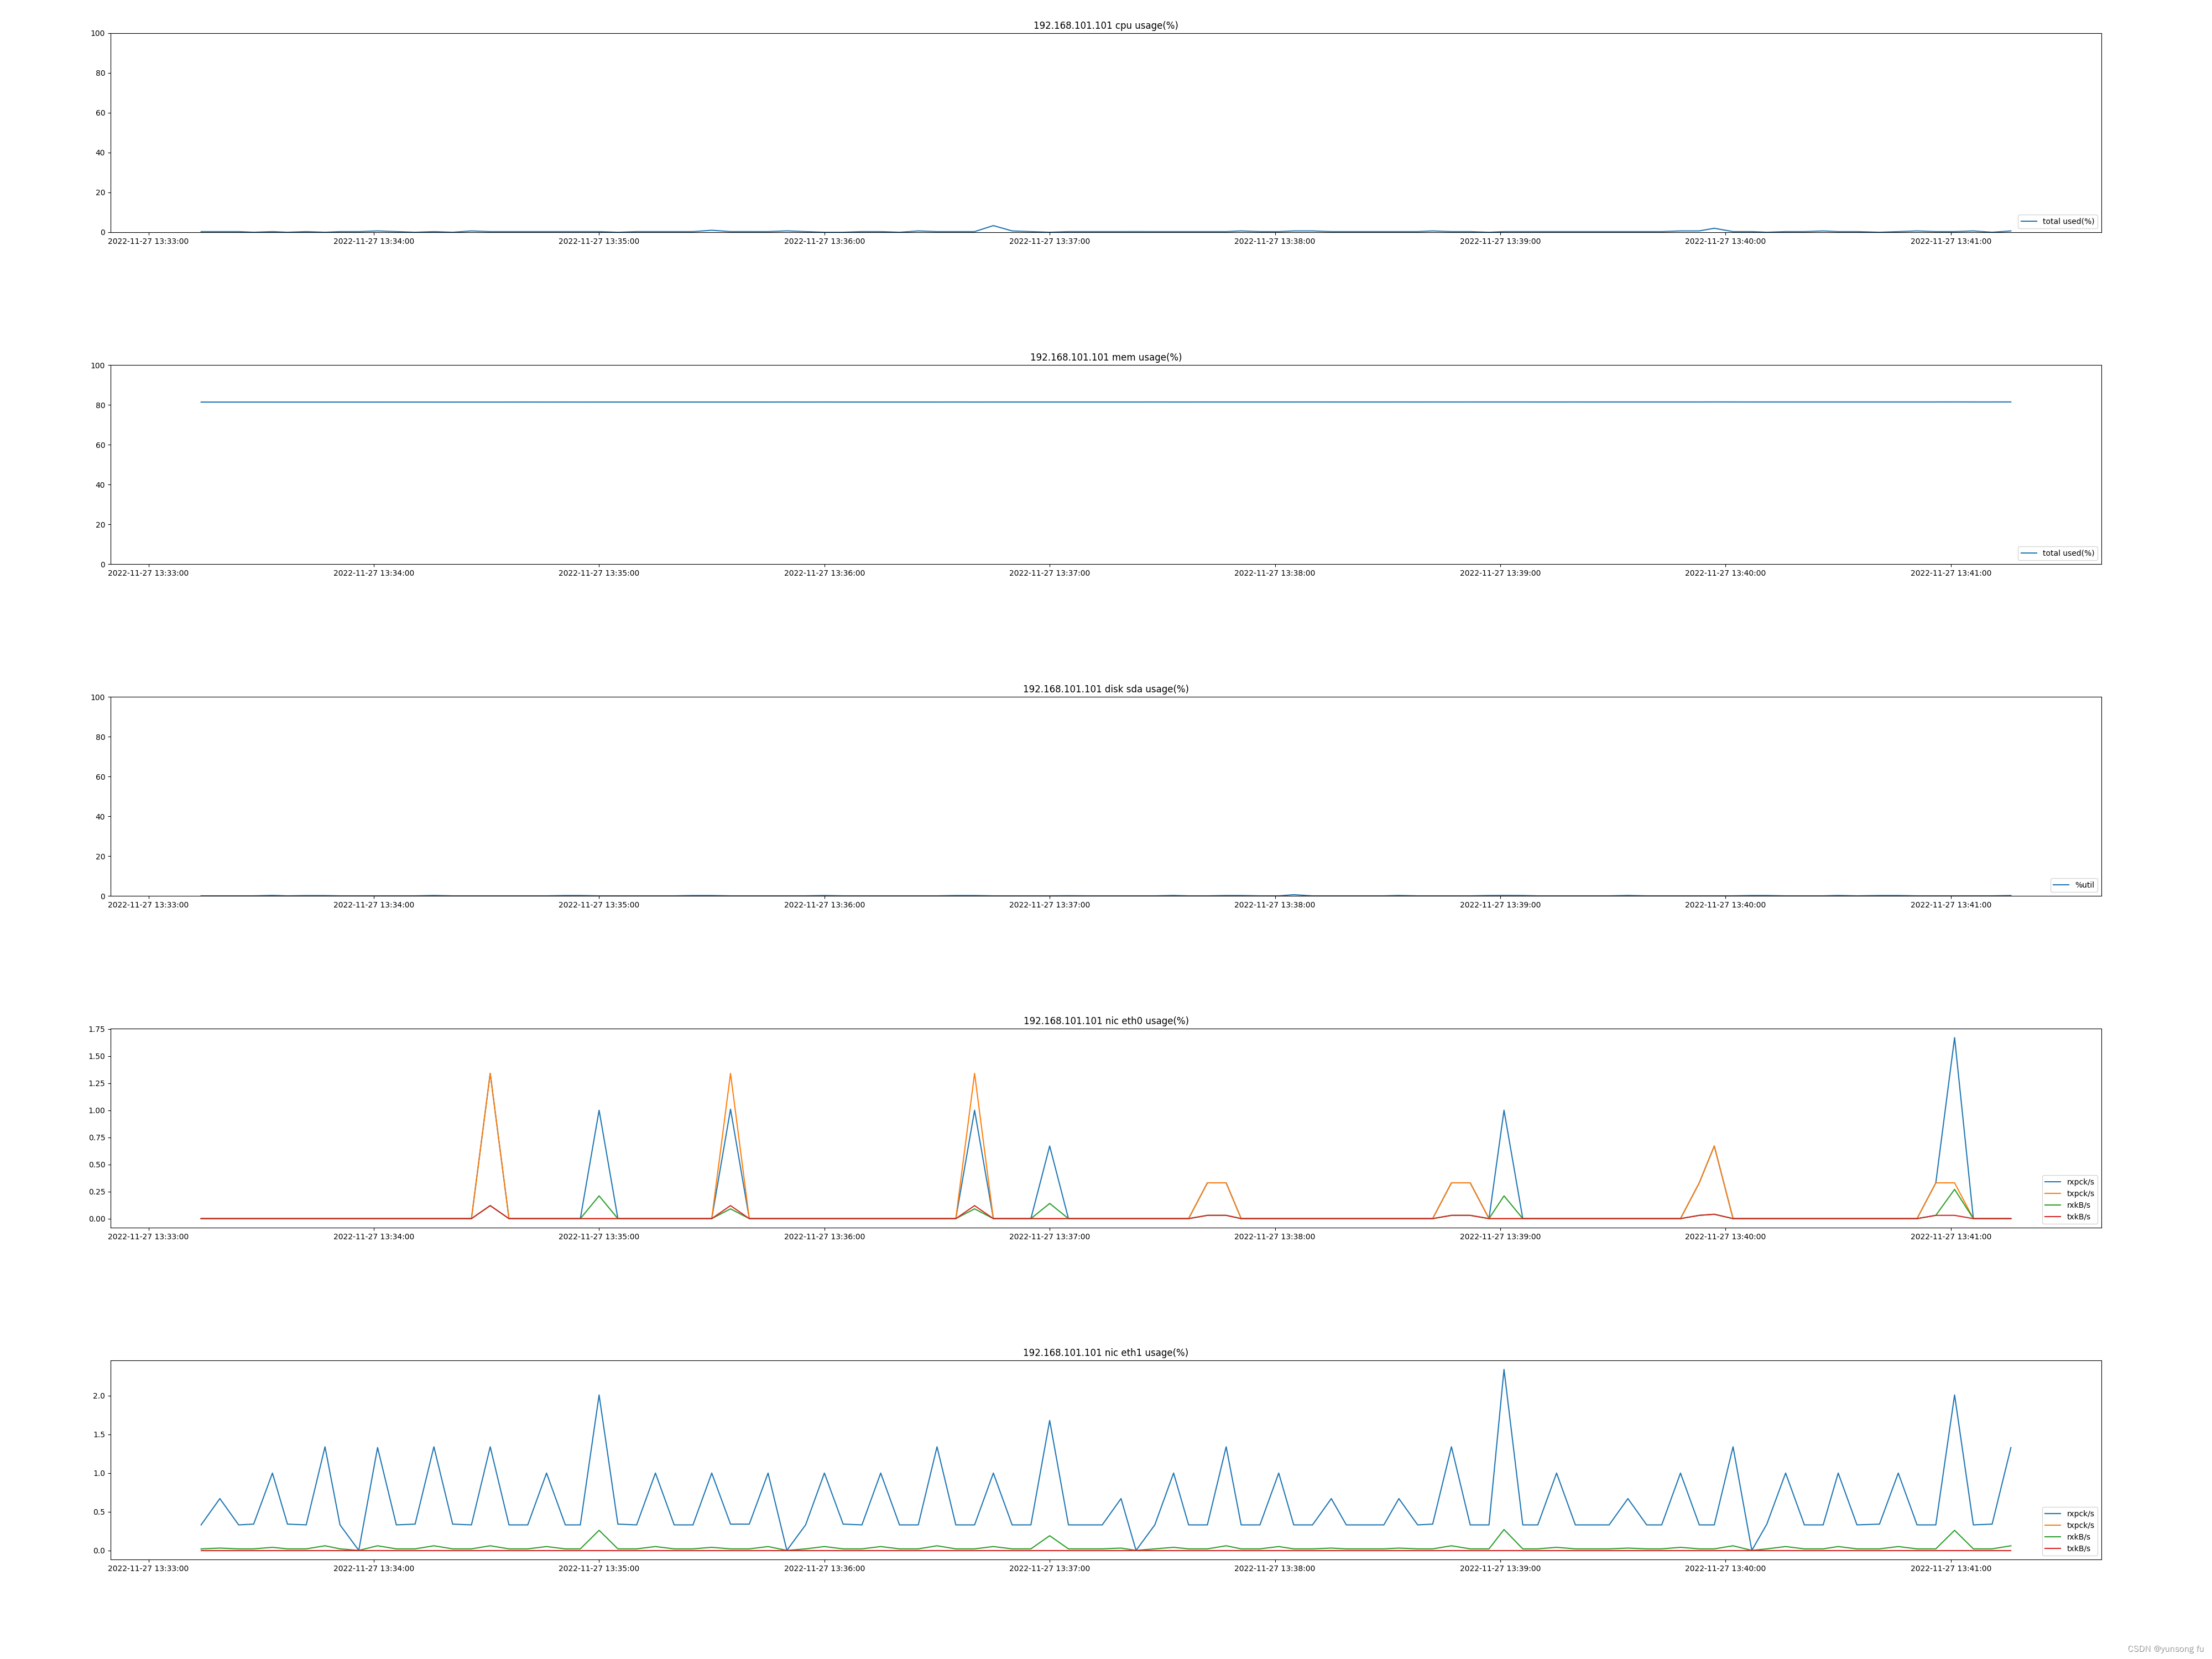Click 'rxkB/s' legend entry in eth0 chart
Viewport: 2212px width, 1659px height.
2067,1205
